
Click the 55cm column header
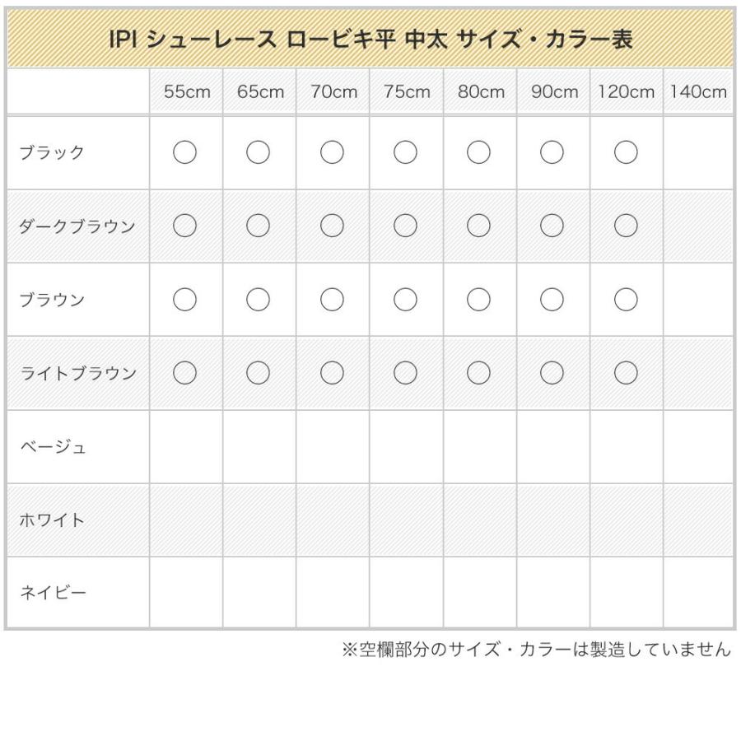click(x=187, y=91)
